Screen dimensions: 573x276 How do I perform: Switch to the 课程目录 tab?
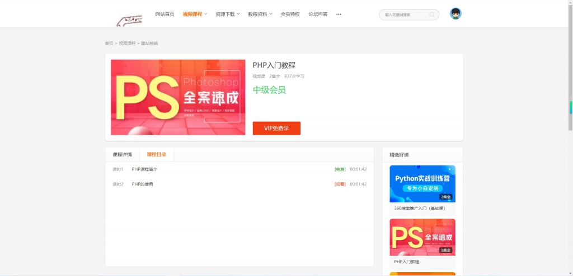coord(157,154)
